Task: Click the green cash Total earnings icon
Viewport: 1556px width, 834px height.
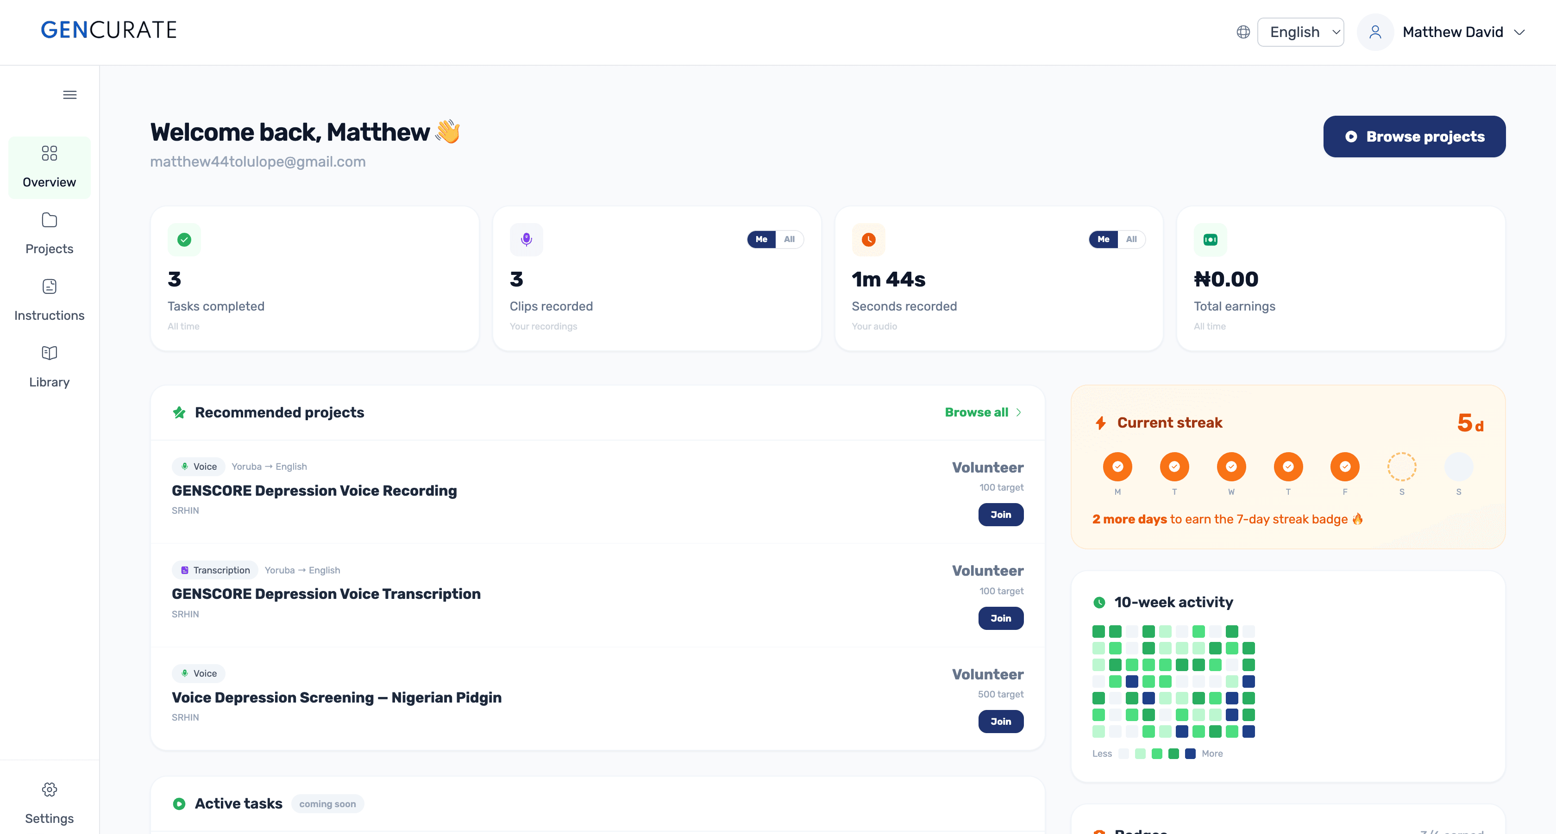Action: coord(1211,240)
